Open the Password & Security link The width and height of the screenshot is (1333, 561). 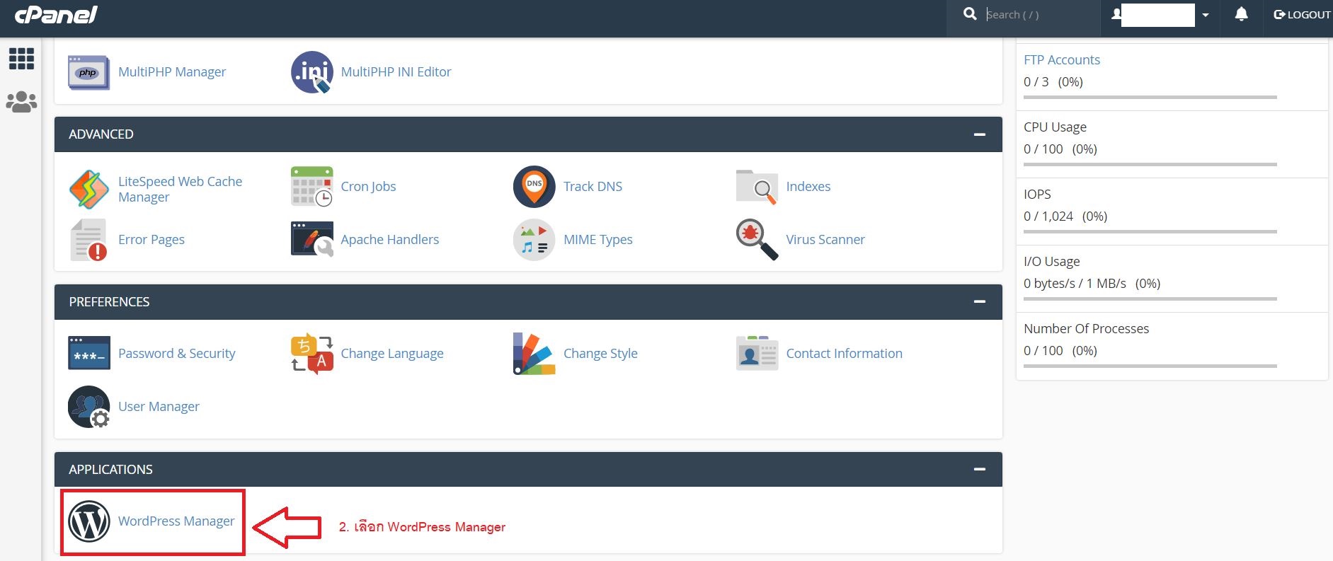click(x=176, y=354)
